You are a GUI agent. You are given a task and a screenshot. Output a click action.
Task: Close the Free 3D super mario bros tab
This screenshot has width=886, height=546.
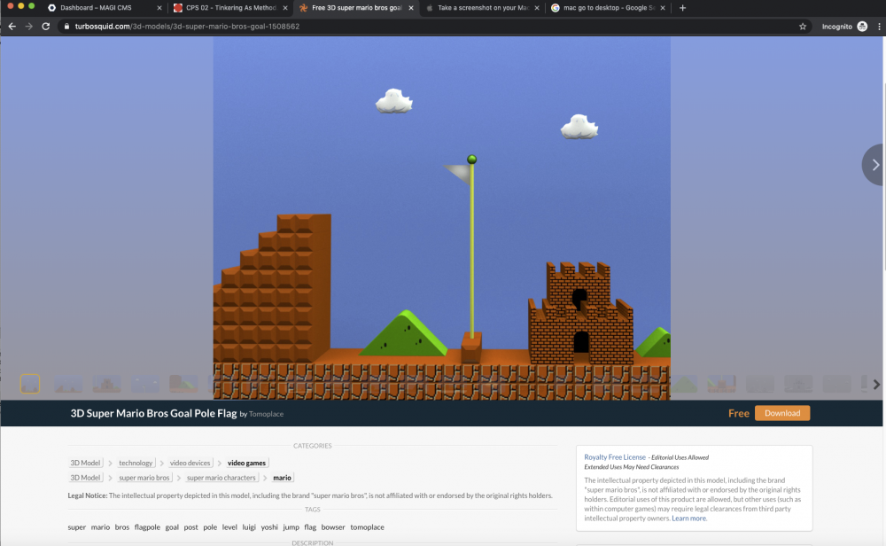pos(411,8)
